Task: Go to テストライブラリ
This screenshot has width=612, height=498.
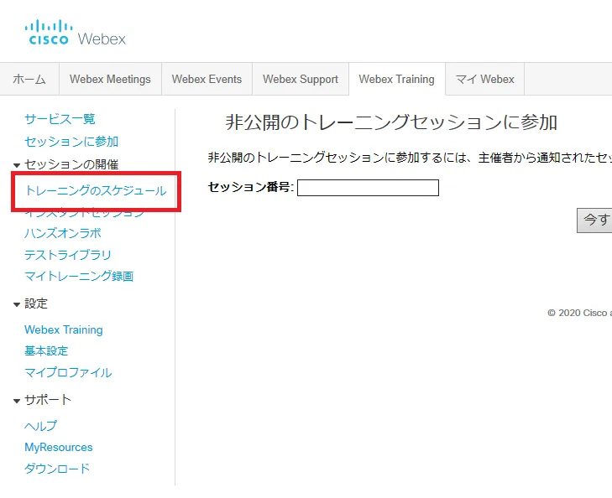Action: [x=68, y=255]
